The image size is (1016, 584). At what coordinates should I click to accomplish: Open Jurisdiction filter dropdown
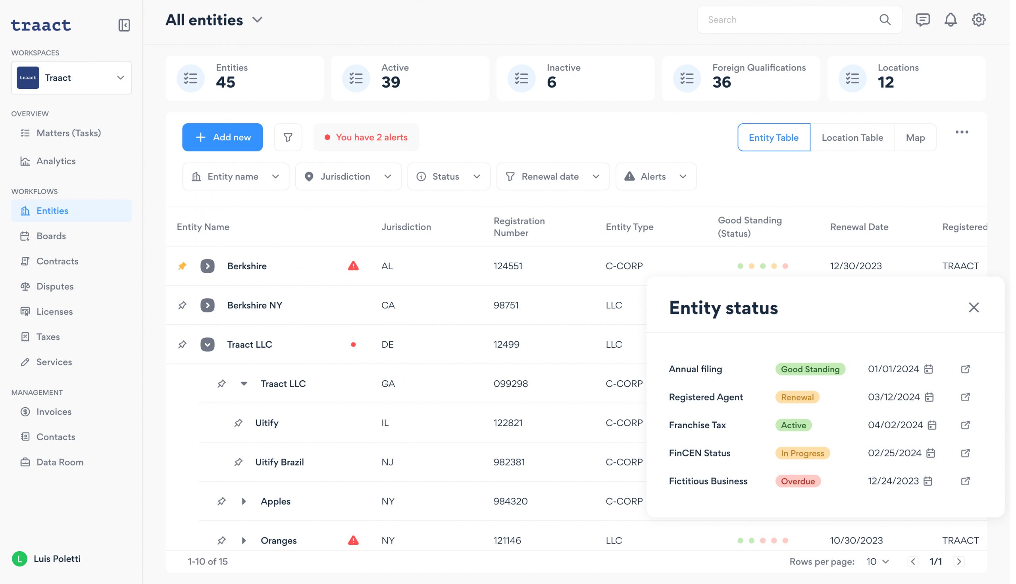[x=348, y=176]
